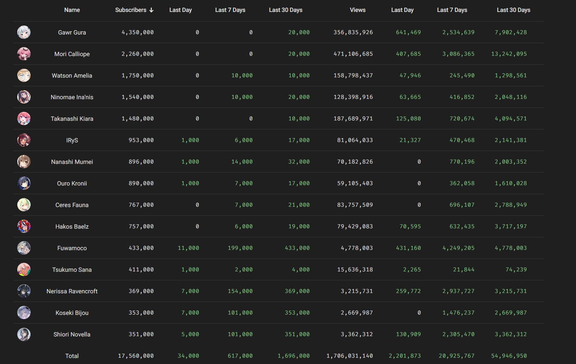Click Hakos Baelz avatar image
Screen dimensions: 576x364
click(x=24, y=226)
